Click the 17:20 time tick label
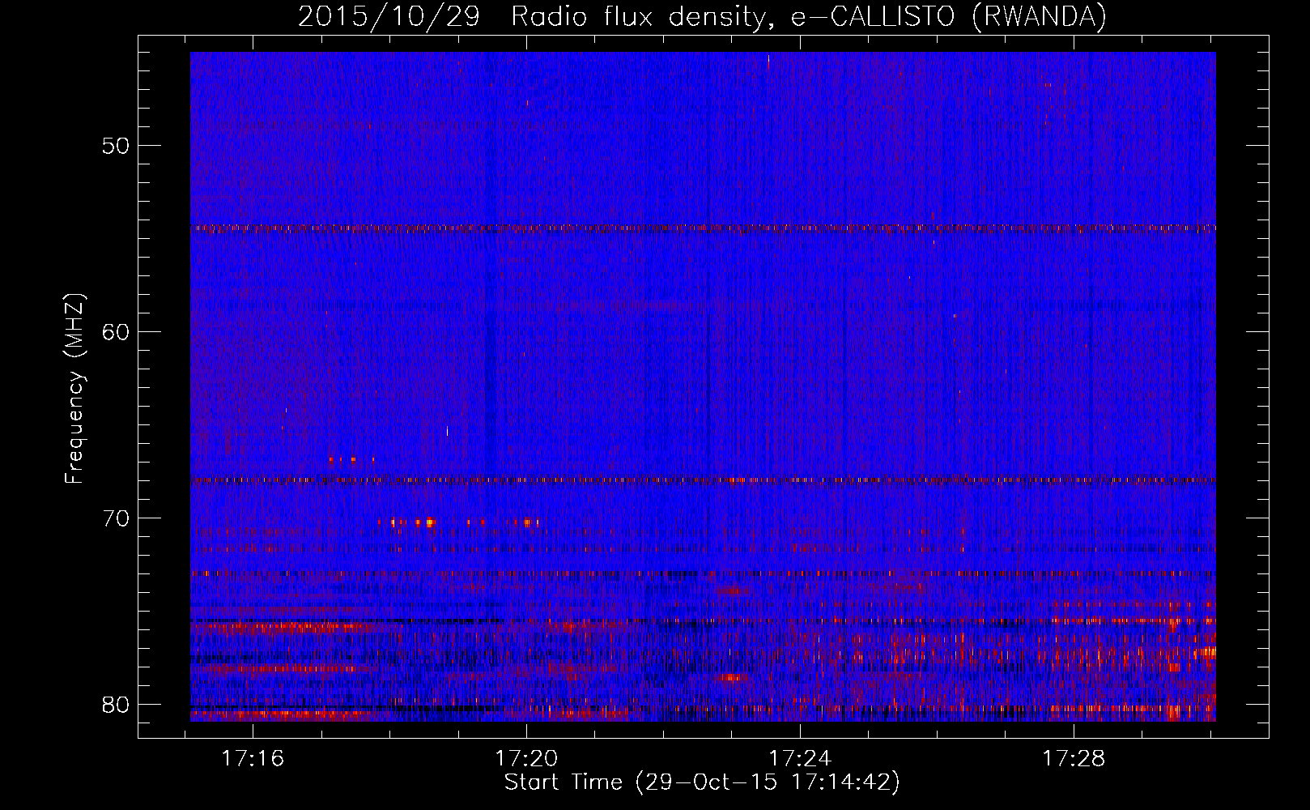The height and width of the screenshot is (810, 1310). (527, 759)
